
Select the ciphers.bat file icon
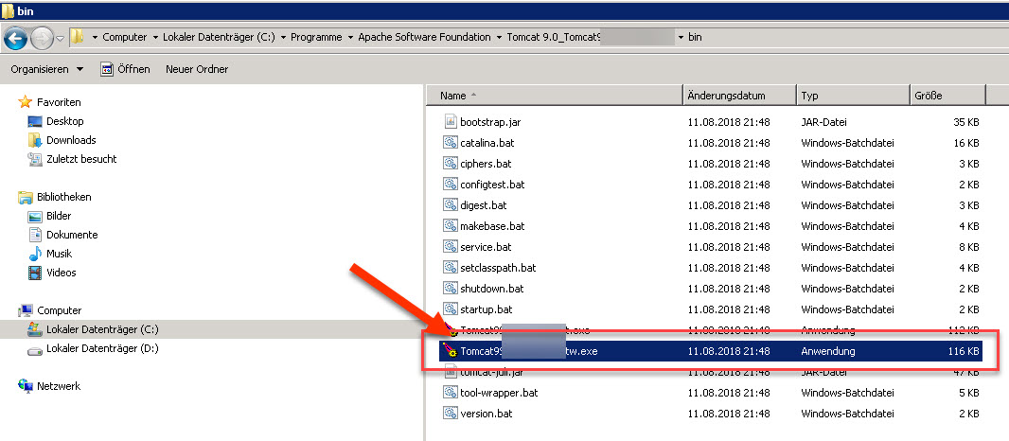click(x=450, y=164)
